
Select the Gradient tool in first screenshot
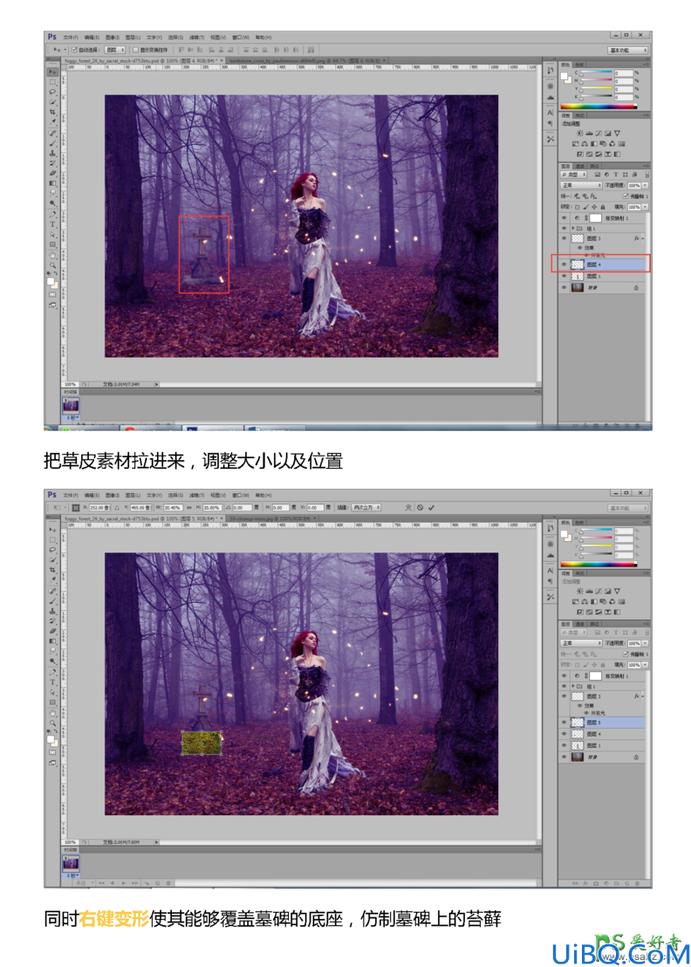[52, 183]
